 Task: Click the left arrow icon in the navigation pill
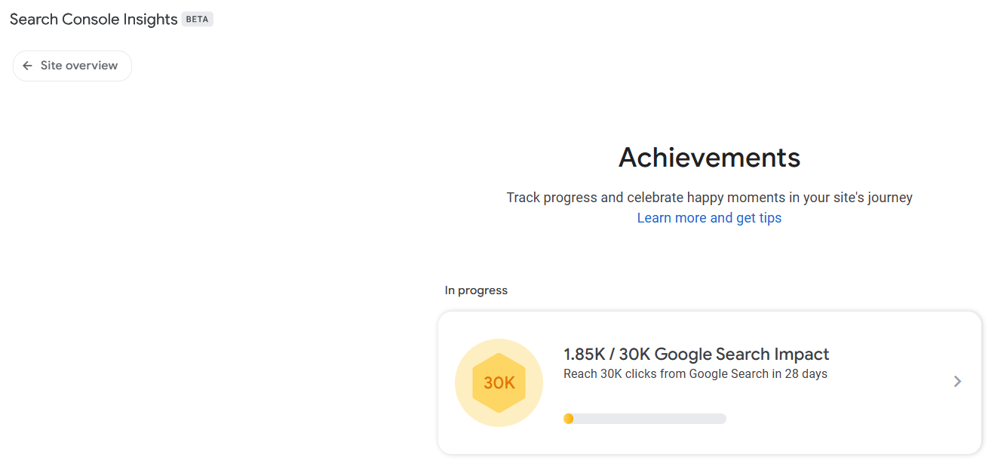(x=27, y=66)
